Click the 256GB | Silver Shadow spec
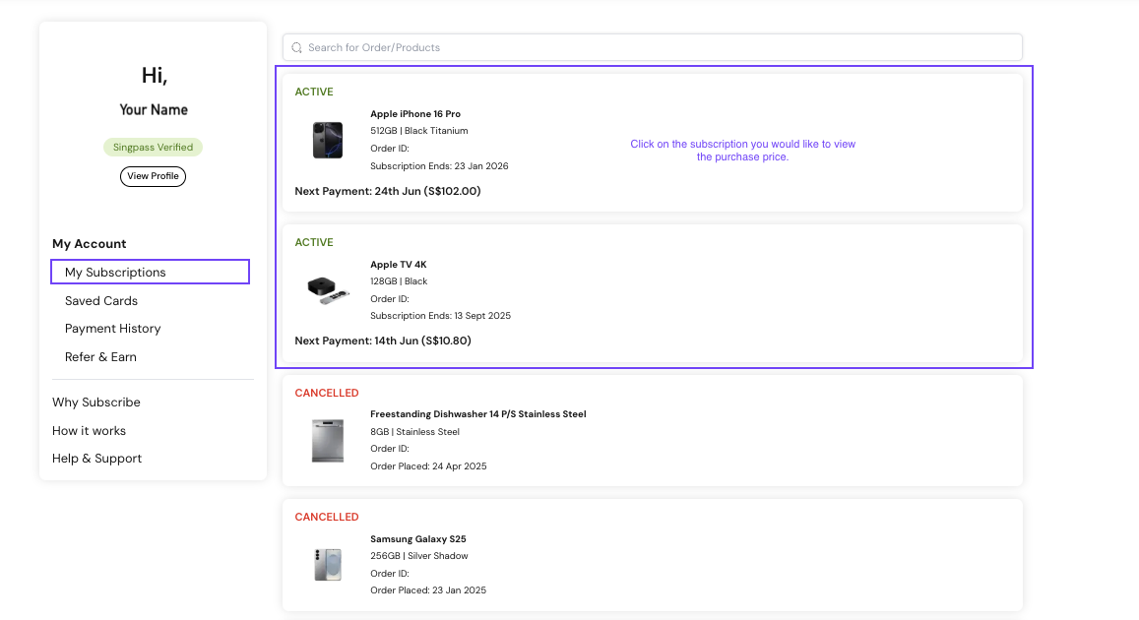 [x=419, y=556]
